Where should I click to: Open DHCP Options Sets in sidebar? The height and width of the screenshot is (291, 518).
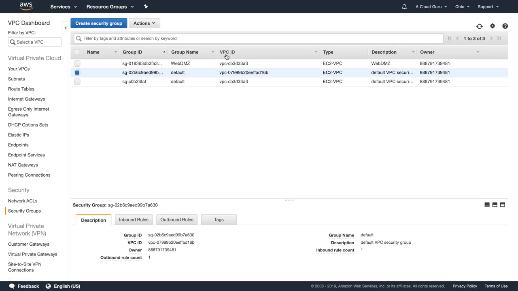28,125
